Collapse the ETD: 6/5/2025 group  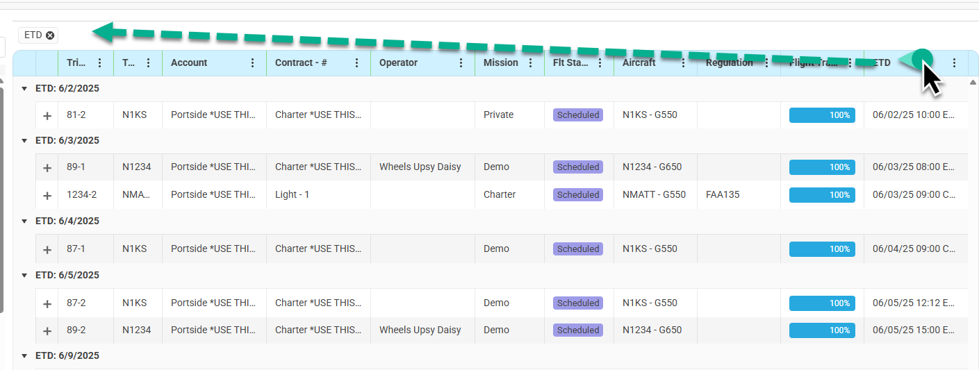click(24, 276)
